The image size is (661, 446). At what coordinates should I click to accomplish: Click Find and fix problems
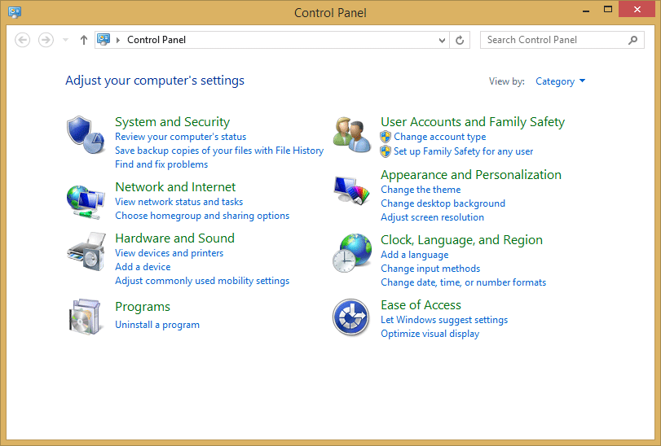pyautogui.click(x=161, y=164)
